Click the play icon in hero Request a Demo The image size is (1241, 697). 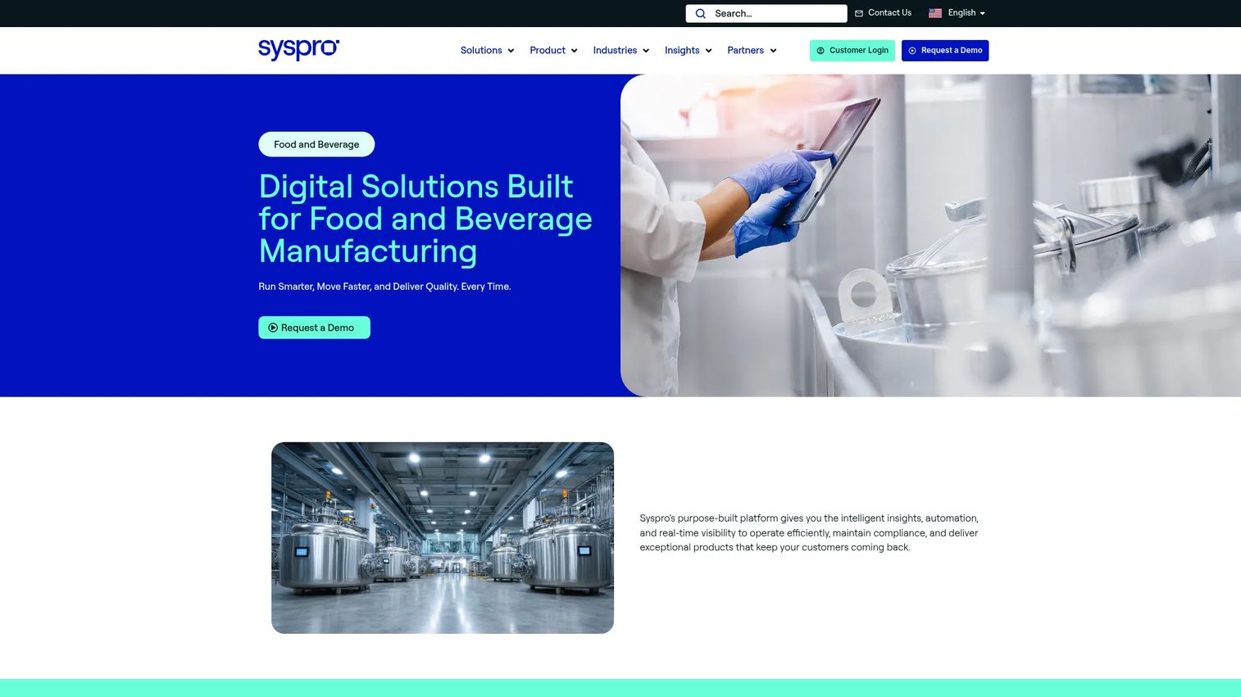pos(273,328)
